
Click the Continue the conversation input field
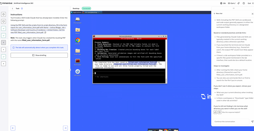pyautogui.click(x=231, y=122)
